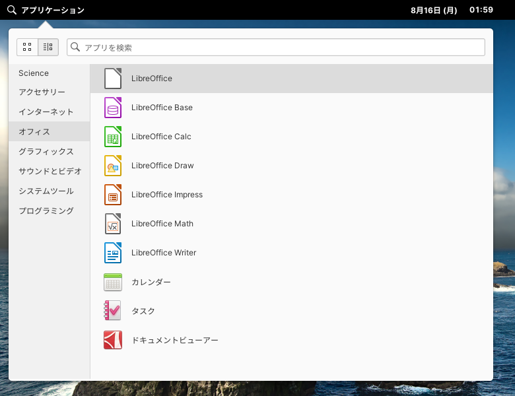
Task: Launch the カレンダー calendar icon
Action: 113,282
